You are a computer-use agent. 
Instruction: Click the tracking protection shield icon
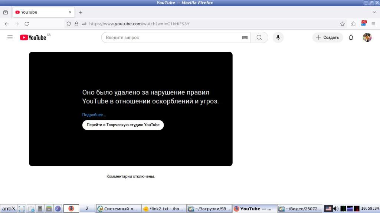(69, 24)
